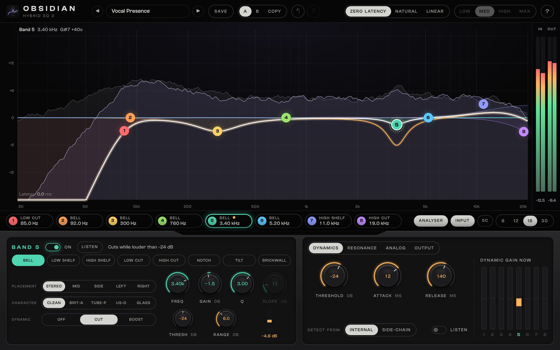Choose the Tube-P character

tap(99, 303)
